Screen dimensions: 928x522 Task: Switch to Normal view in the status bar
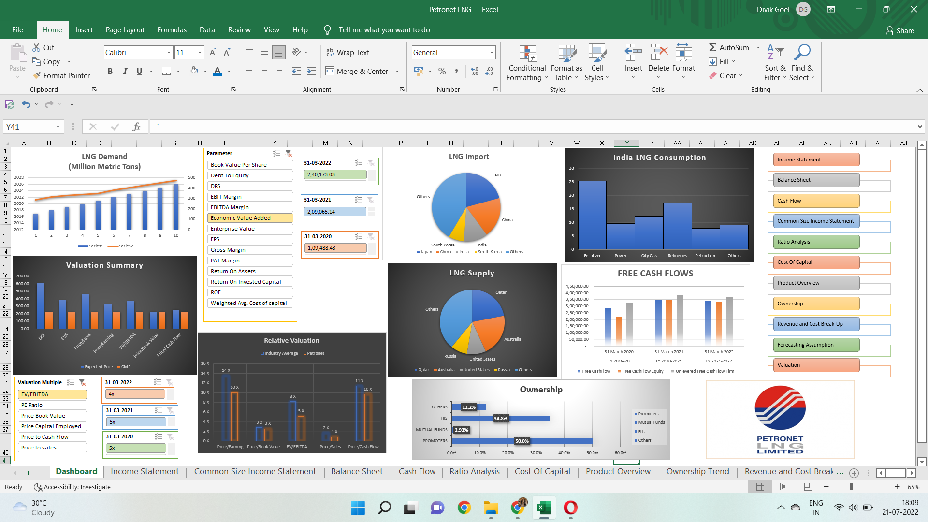click(760, 487)
